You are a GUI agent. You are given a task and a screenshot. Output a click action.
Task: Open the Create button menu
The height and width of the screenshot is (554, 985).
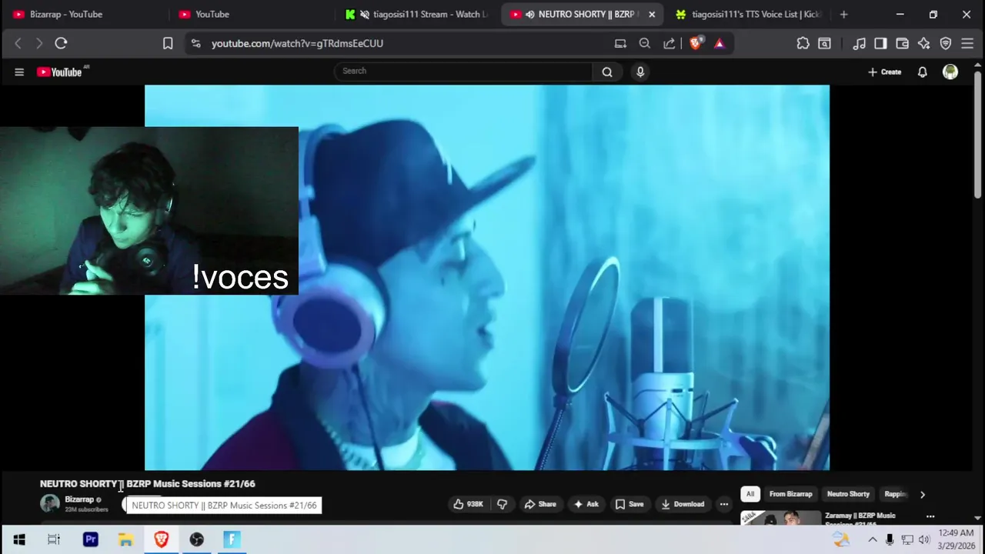point(885,72)
